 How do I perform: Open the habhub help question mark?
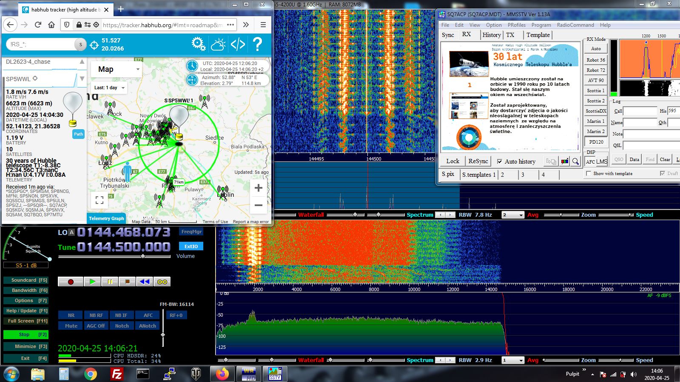tap(257, 44)
